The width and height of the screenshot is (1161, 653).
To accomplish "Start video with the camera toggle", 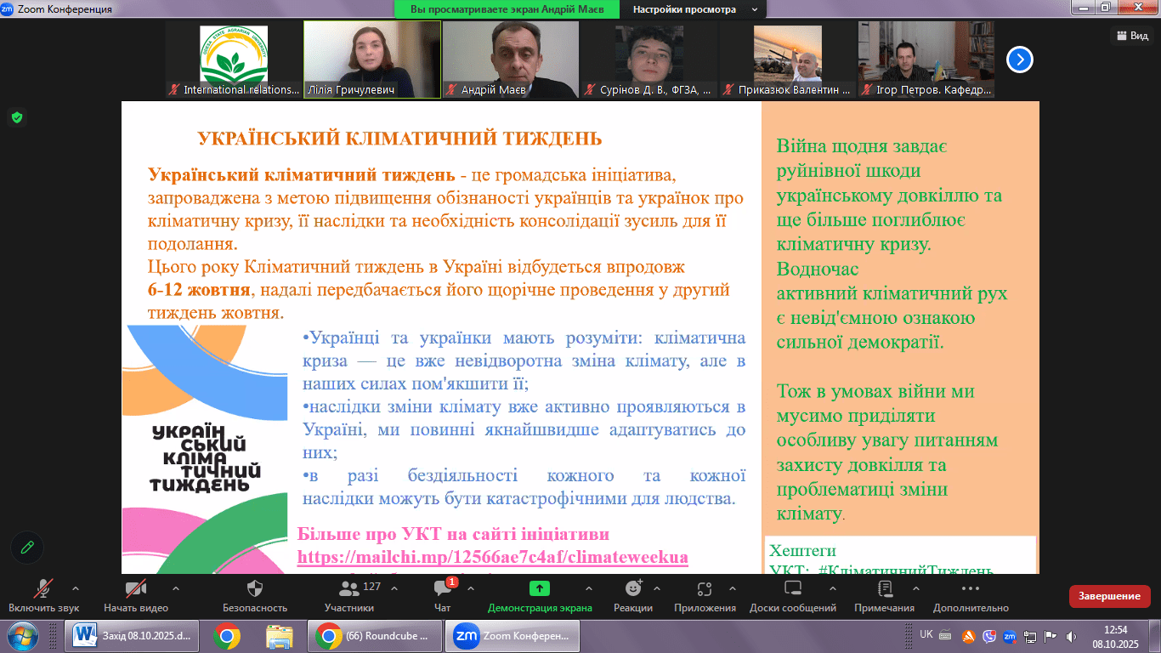I will pyautogui.click(x=135, y=588).
